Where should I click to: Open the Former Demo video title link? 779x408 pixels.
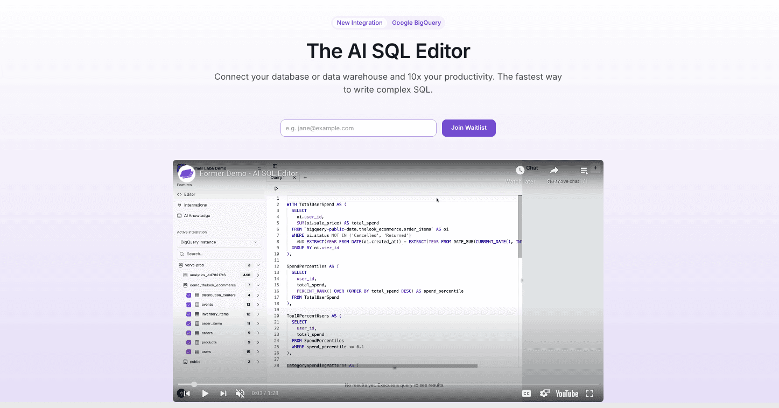click(x=249, y=173)
